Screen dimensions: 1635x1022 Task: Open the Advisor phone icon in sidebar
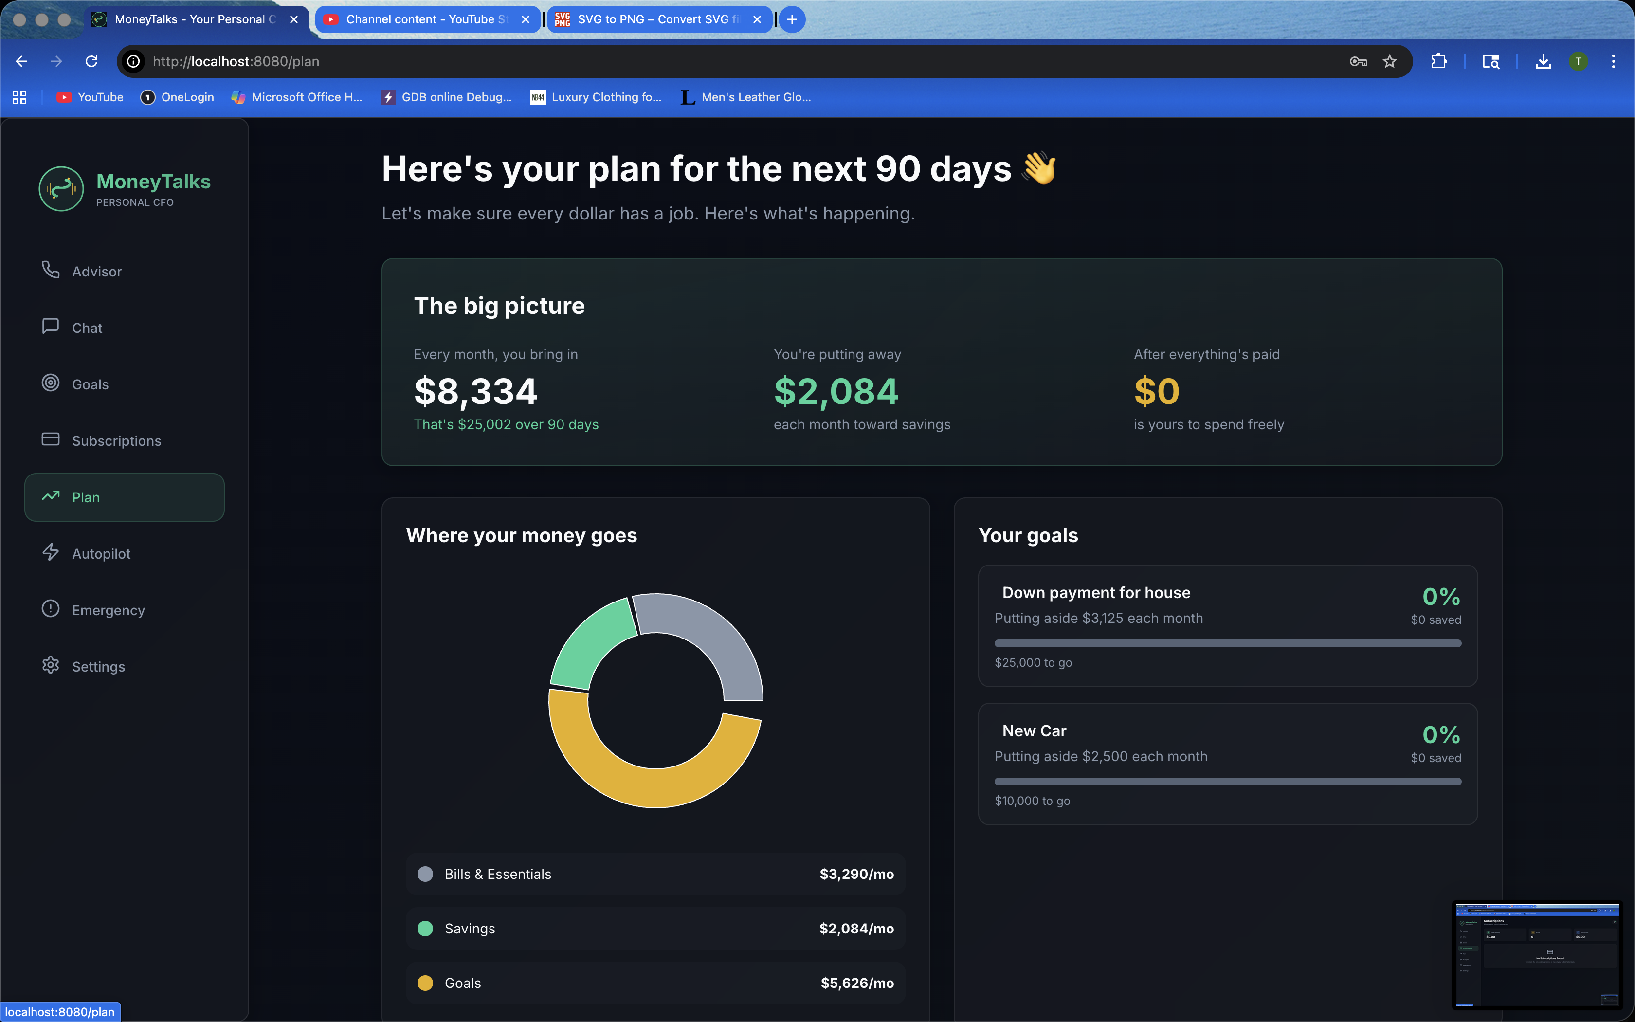[x=51, y=270]
